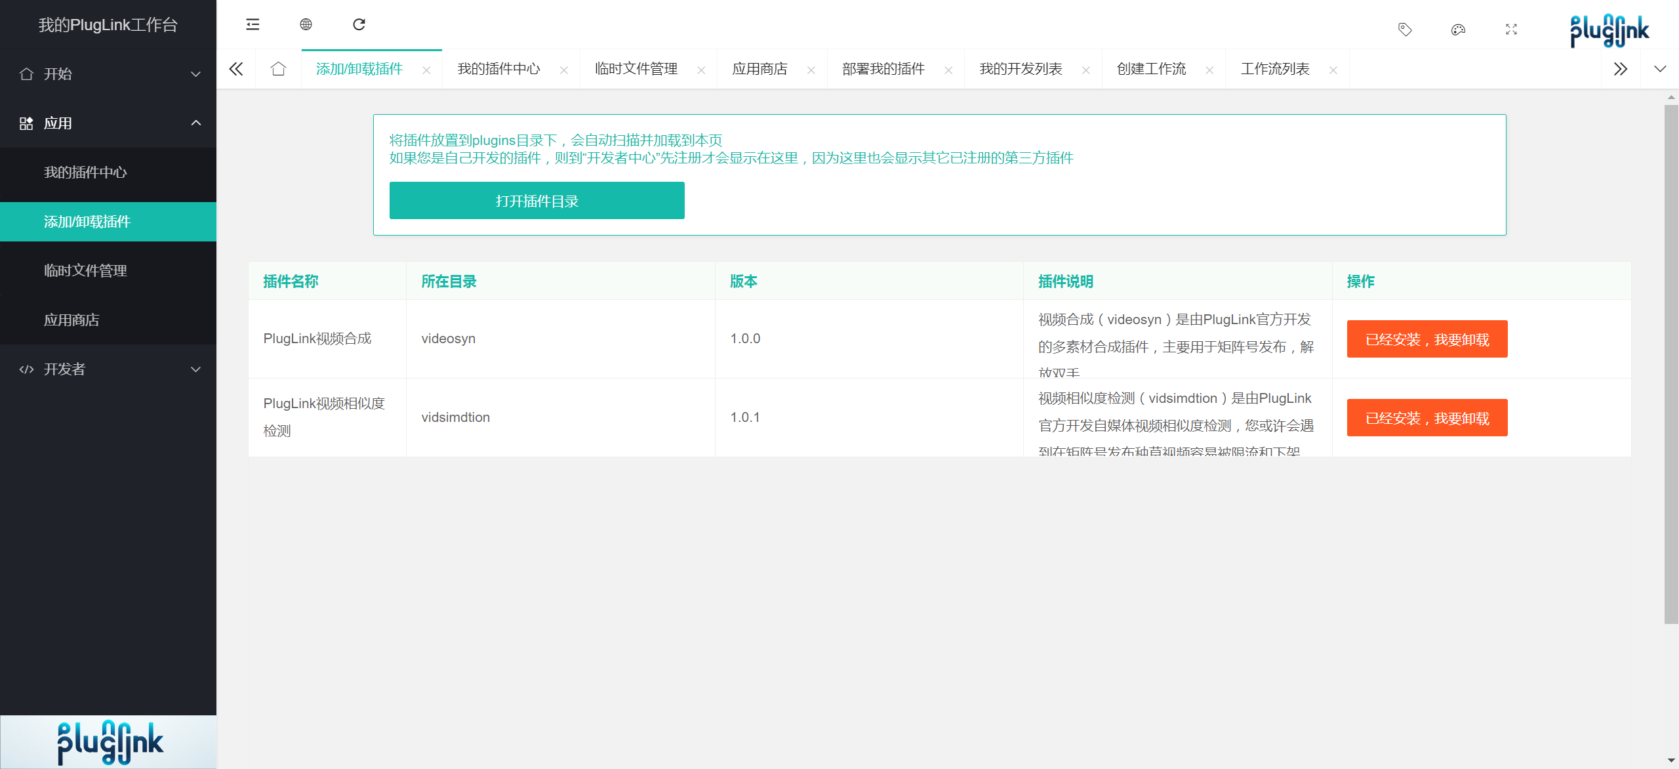Screen dimensions: 1679x769
Task: Close the 应用商店 tab
Action: coord(811,70)
